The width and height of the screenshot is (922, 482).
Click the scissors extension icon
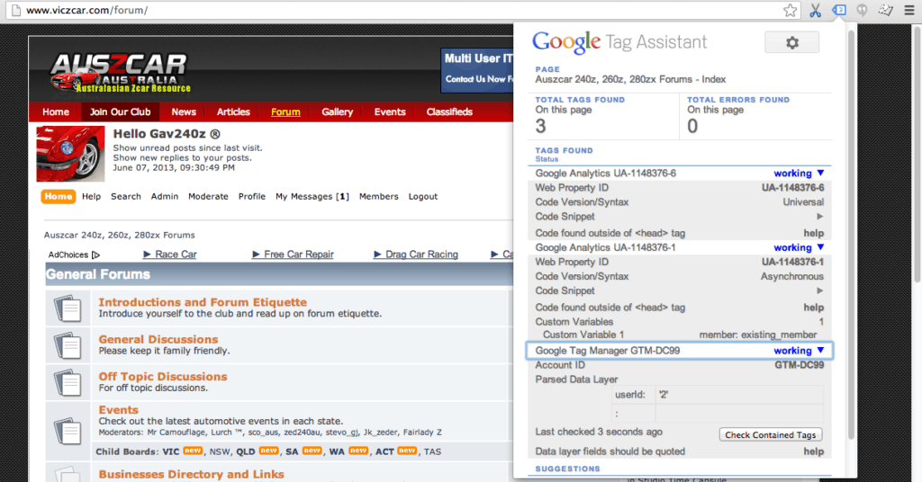tap(815, 10)
